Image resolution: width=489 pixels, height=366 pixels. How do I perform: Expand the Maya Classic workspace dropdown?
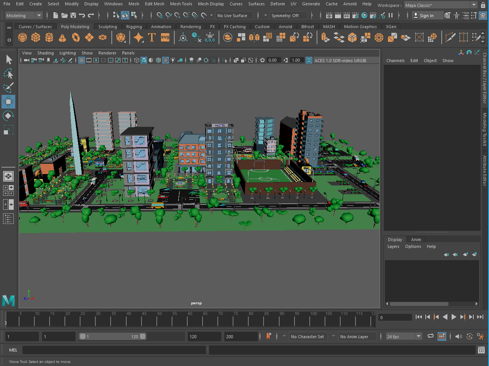pos(474,5)
